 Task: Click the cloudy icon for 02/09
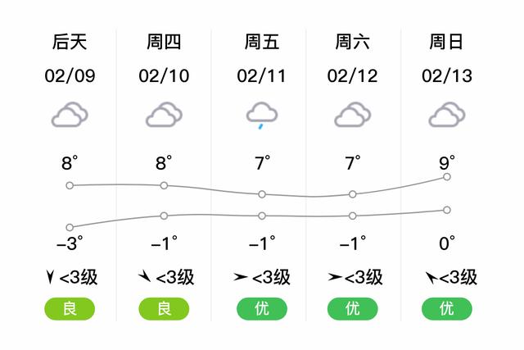click(x=70, y=115)
